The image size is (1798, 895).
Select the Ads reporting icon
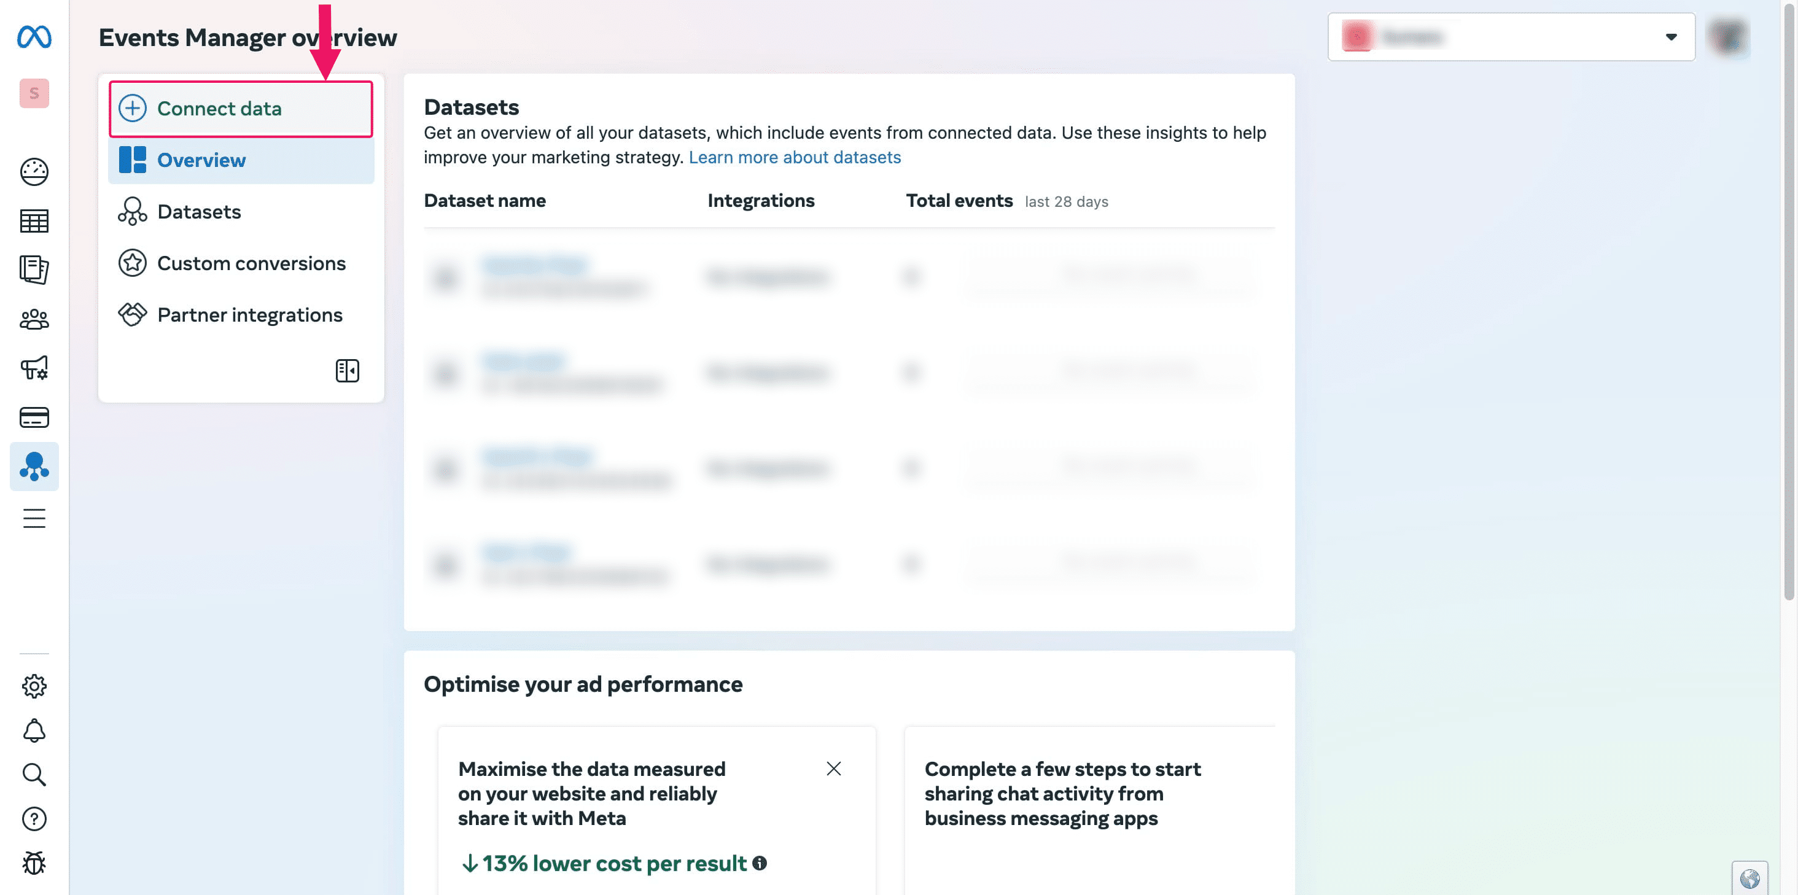pos(34,270)
